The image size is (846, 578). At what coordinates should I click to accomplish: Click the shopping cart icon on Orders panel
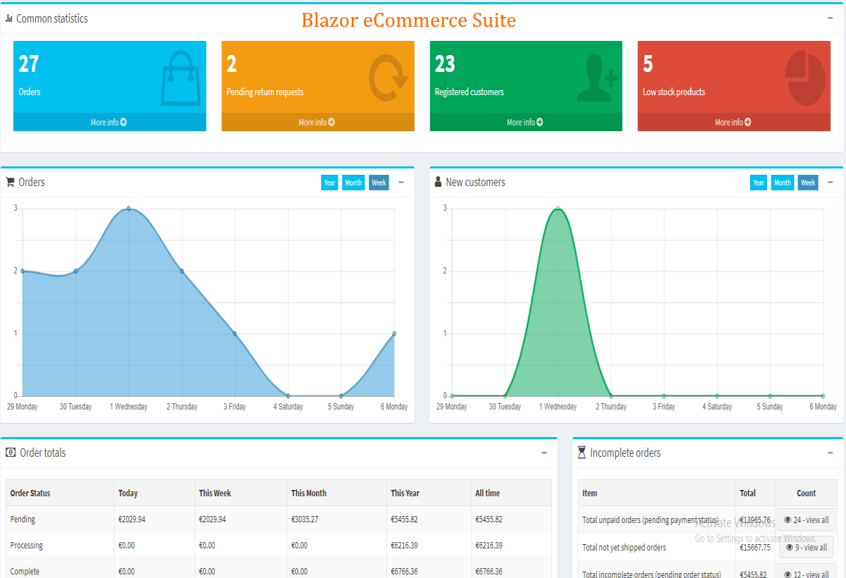point(10,182)
